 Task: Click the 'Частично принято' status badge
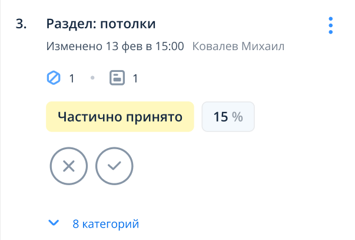point(120,117)
